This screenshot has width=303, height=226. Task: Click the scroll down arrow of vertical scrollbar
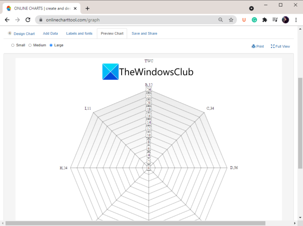pyautogui.click(x=300, y=217)
